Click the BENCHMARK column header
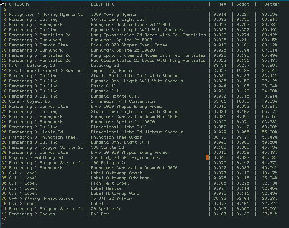This screenshot has width=289, height=228. [x=103, y=4]
